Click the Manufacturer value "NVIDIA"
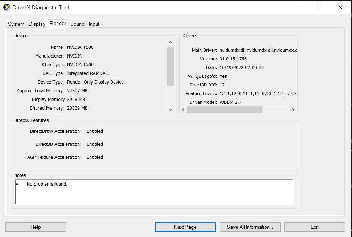This screenshot has width=352, height=237. pos(74,56)
